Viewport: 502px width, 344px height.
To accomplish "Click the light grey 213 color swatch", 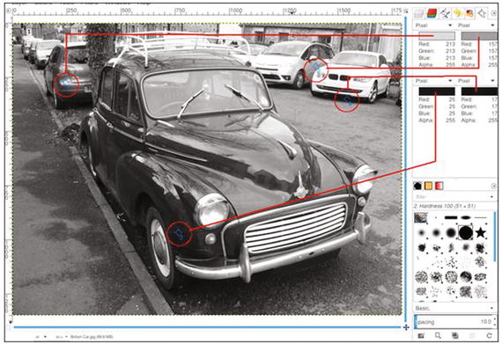I will (x=437, y=36).
